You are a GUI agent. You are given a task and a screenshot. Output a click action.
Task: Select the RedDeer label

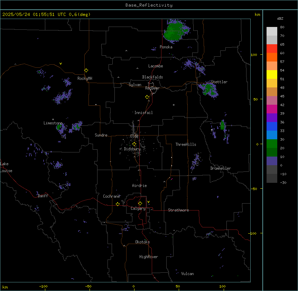point(152,88)
